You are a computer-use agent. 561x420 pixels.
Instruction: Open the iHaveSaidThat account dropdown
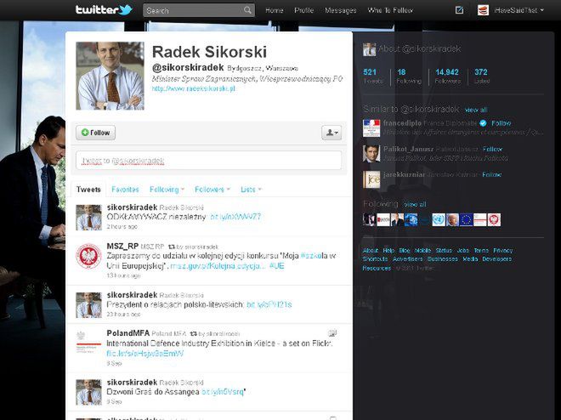(x=519, y=10)
